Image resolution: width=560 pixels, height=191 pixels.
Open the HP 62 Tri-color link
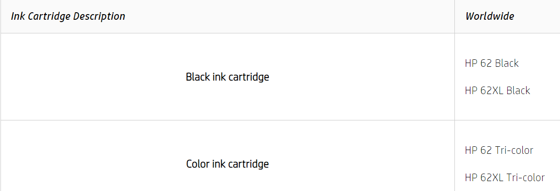499,151
